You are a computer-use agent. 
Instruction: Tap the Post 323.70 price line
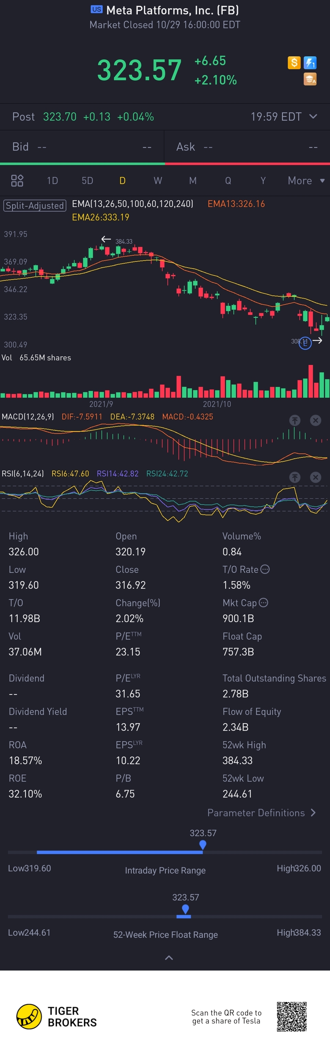coord(83,116)
